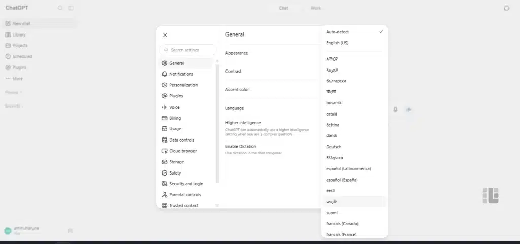The image size is (520, 244).
Task: Click the Appearance setting label
Action: (237, 53)
